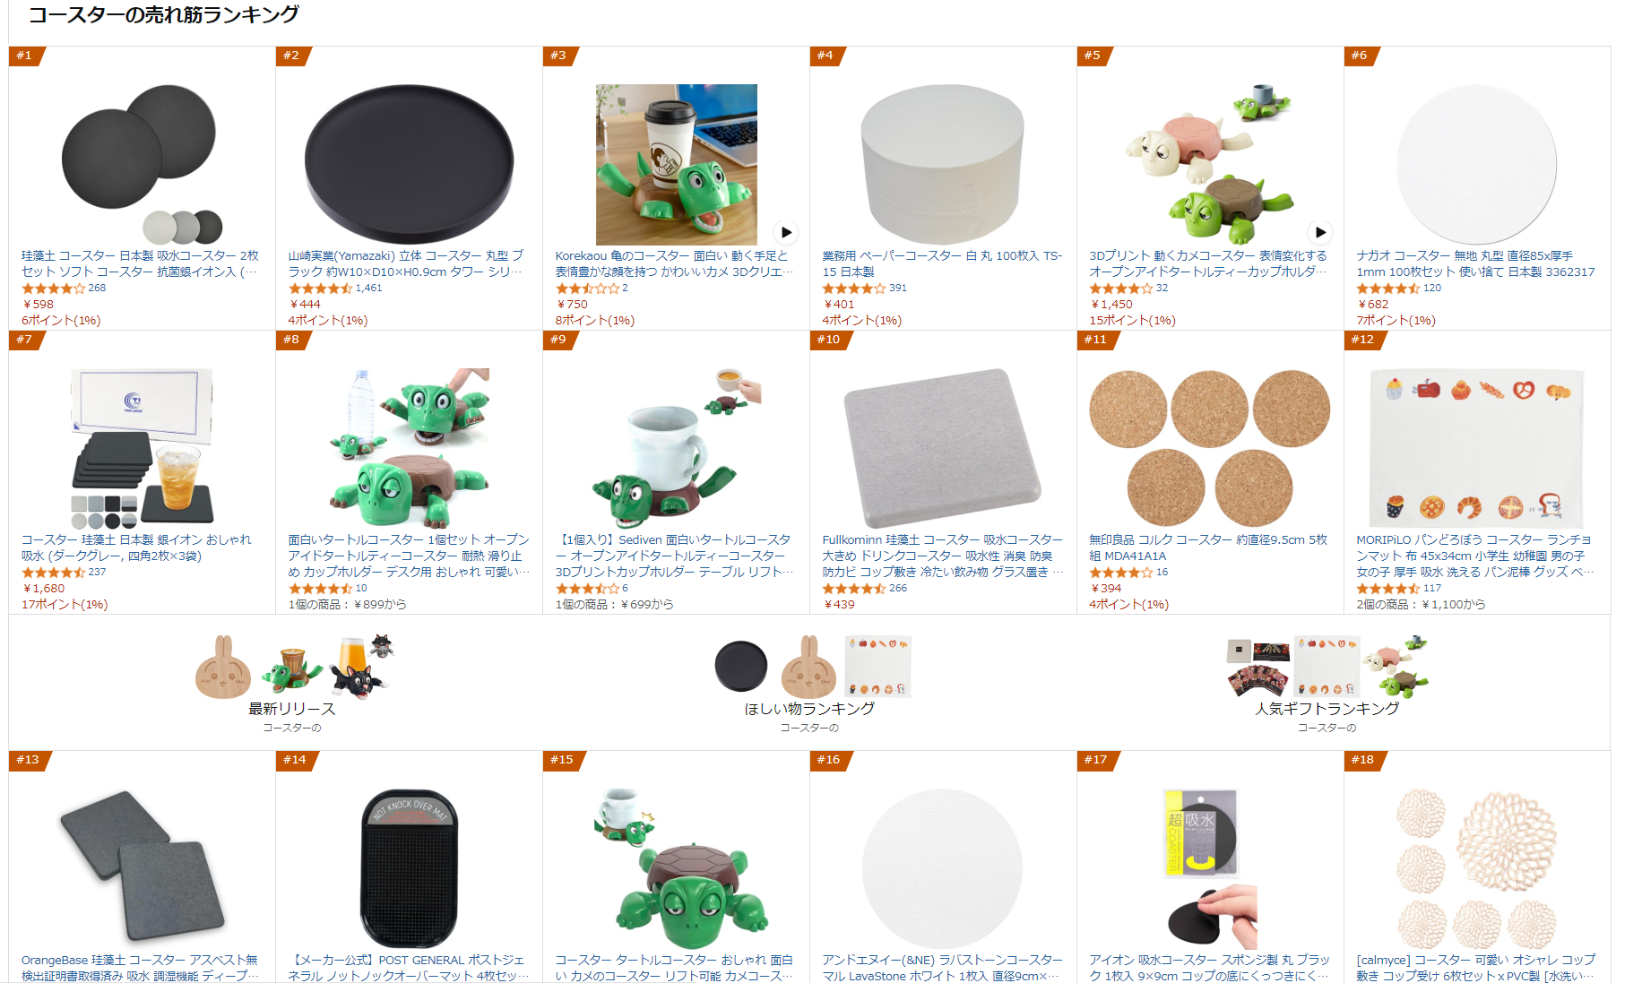The height and width of the screenshot is (983, 1642).
Task: Open the 人気ギフトランキング link
Action: tap(1327, 709)
